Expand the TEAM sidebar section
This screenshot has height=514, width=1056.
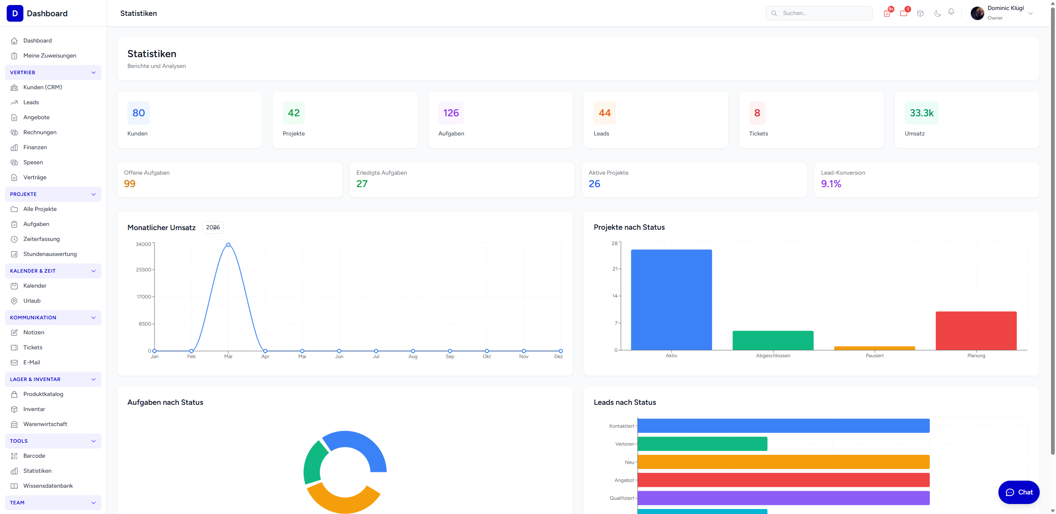[94, 503]
